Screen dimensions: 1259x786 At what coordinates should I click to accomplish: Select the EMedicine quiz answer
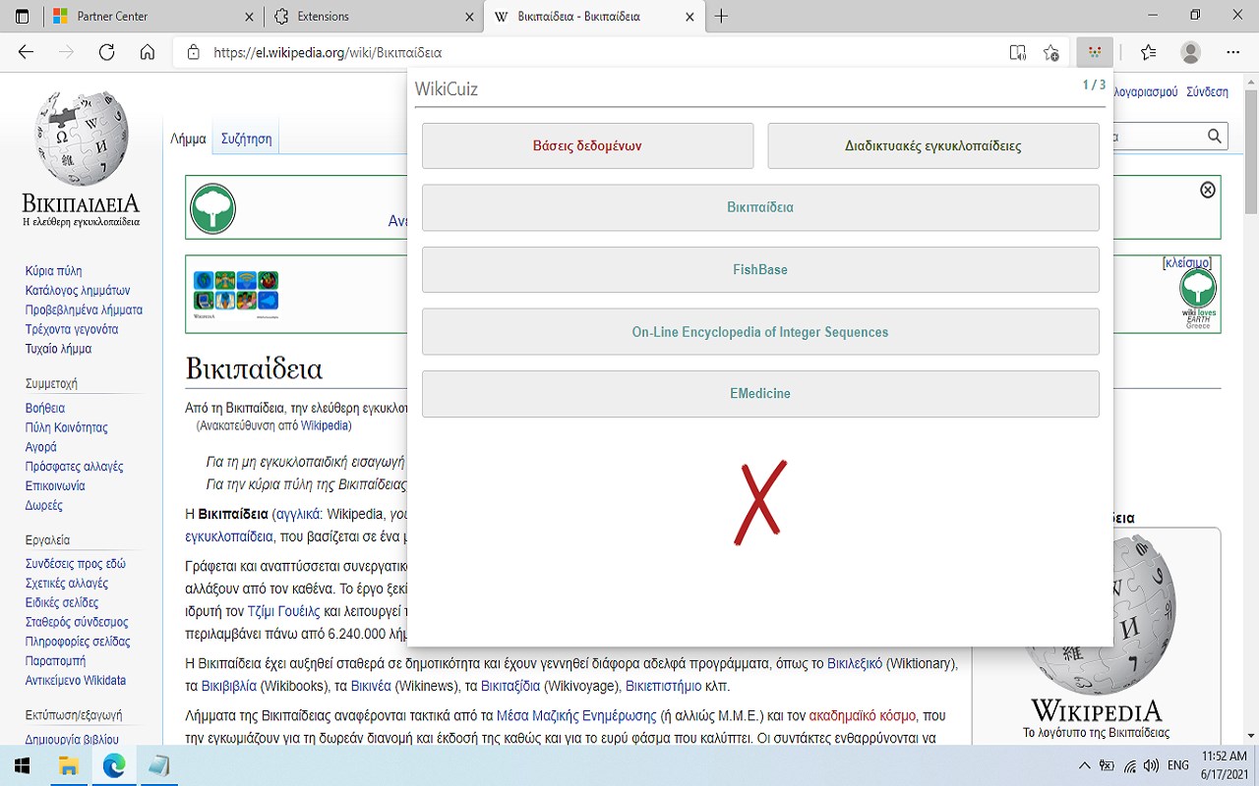760,394
